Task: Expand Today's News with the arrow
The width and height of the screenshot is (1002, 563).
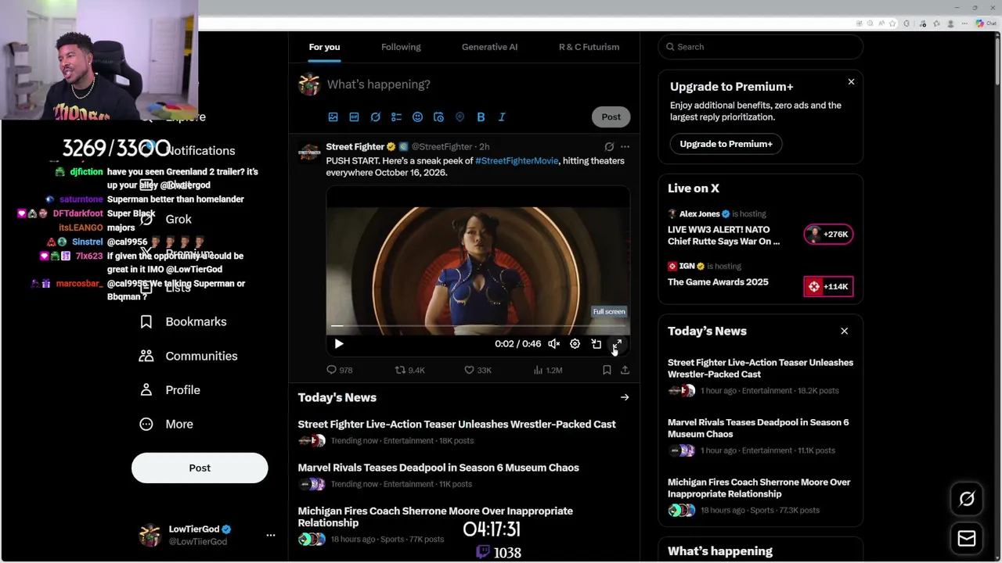Action: click(x=625, y=397)
